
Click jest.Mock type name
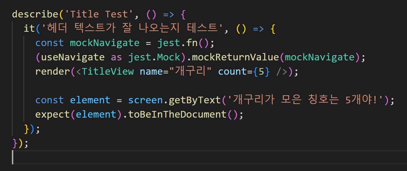click(x=154, y=57)
